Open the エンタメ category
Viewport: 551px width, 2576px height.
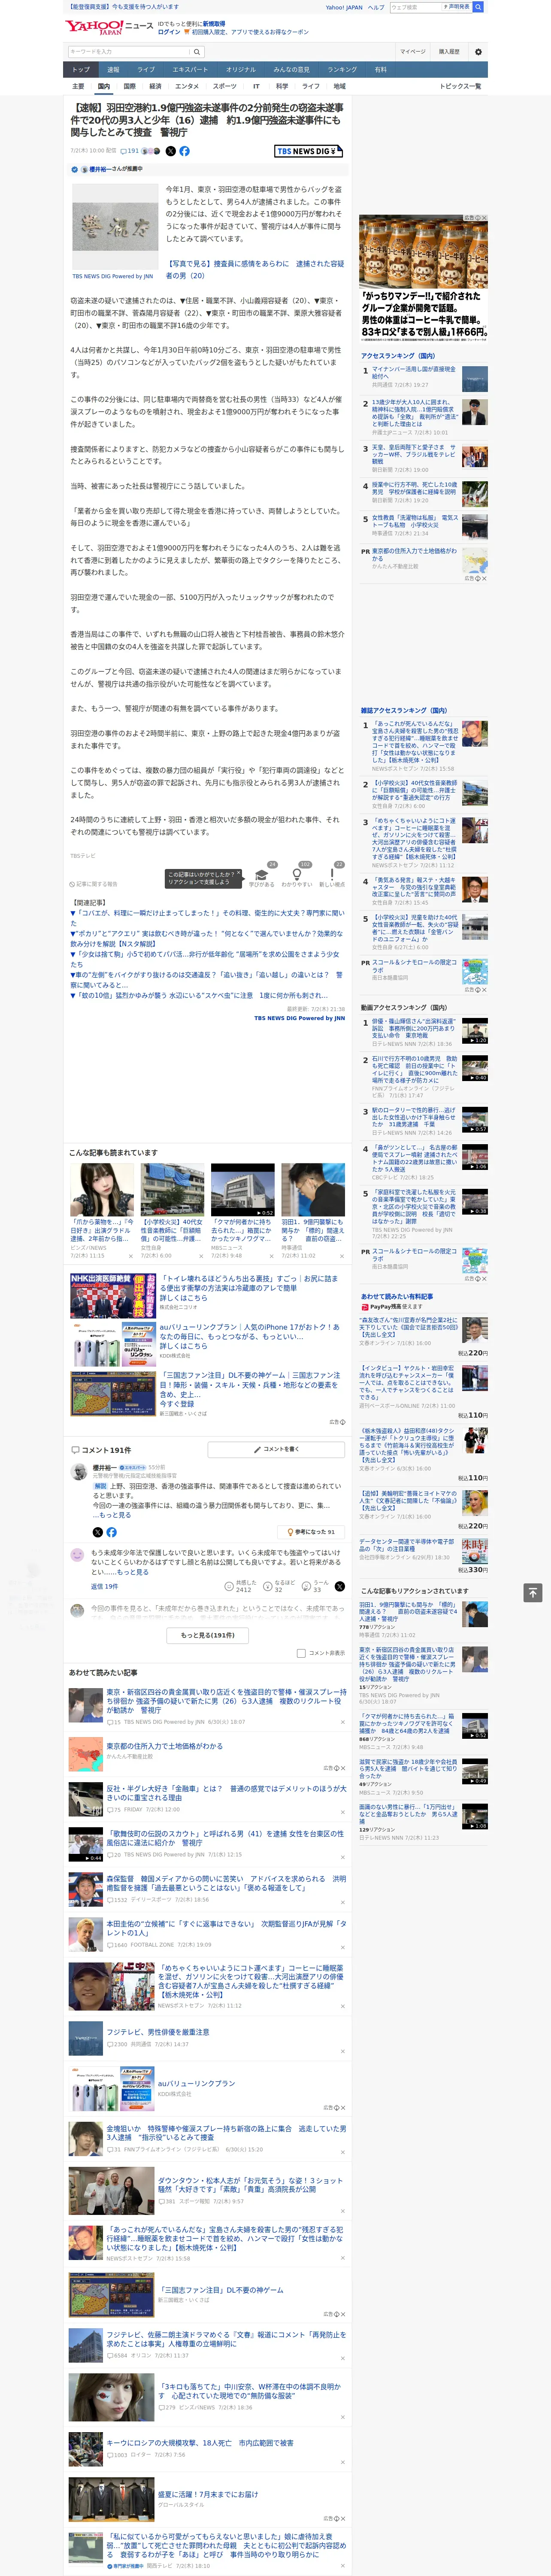pyautogui.click(x=187, y=86)
